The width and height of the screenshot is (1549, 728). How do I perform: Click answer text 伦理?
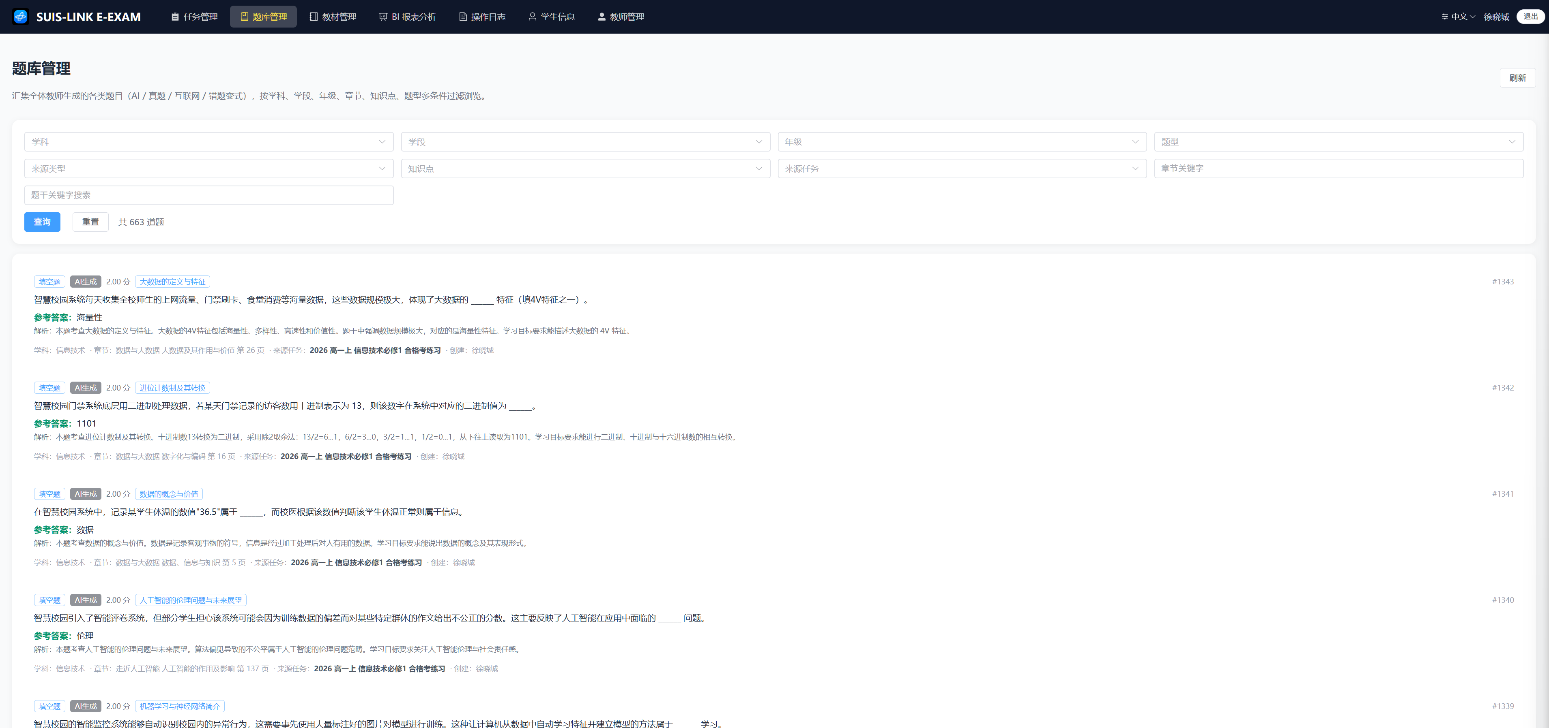[x=85, y=636]
